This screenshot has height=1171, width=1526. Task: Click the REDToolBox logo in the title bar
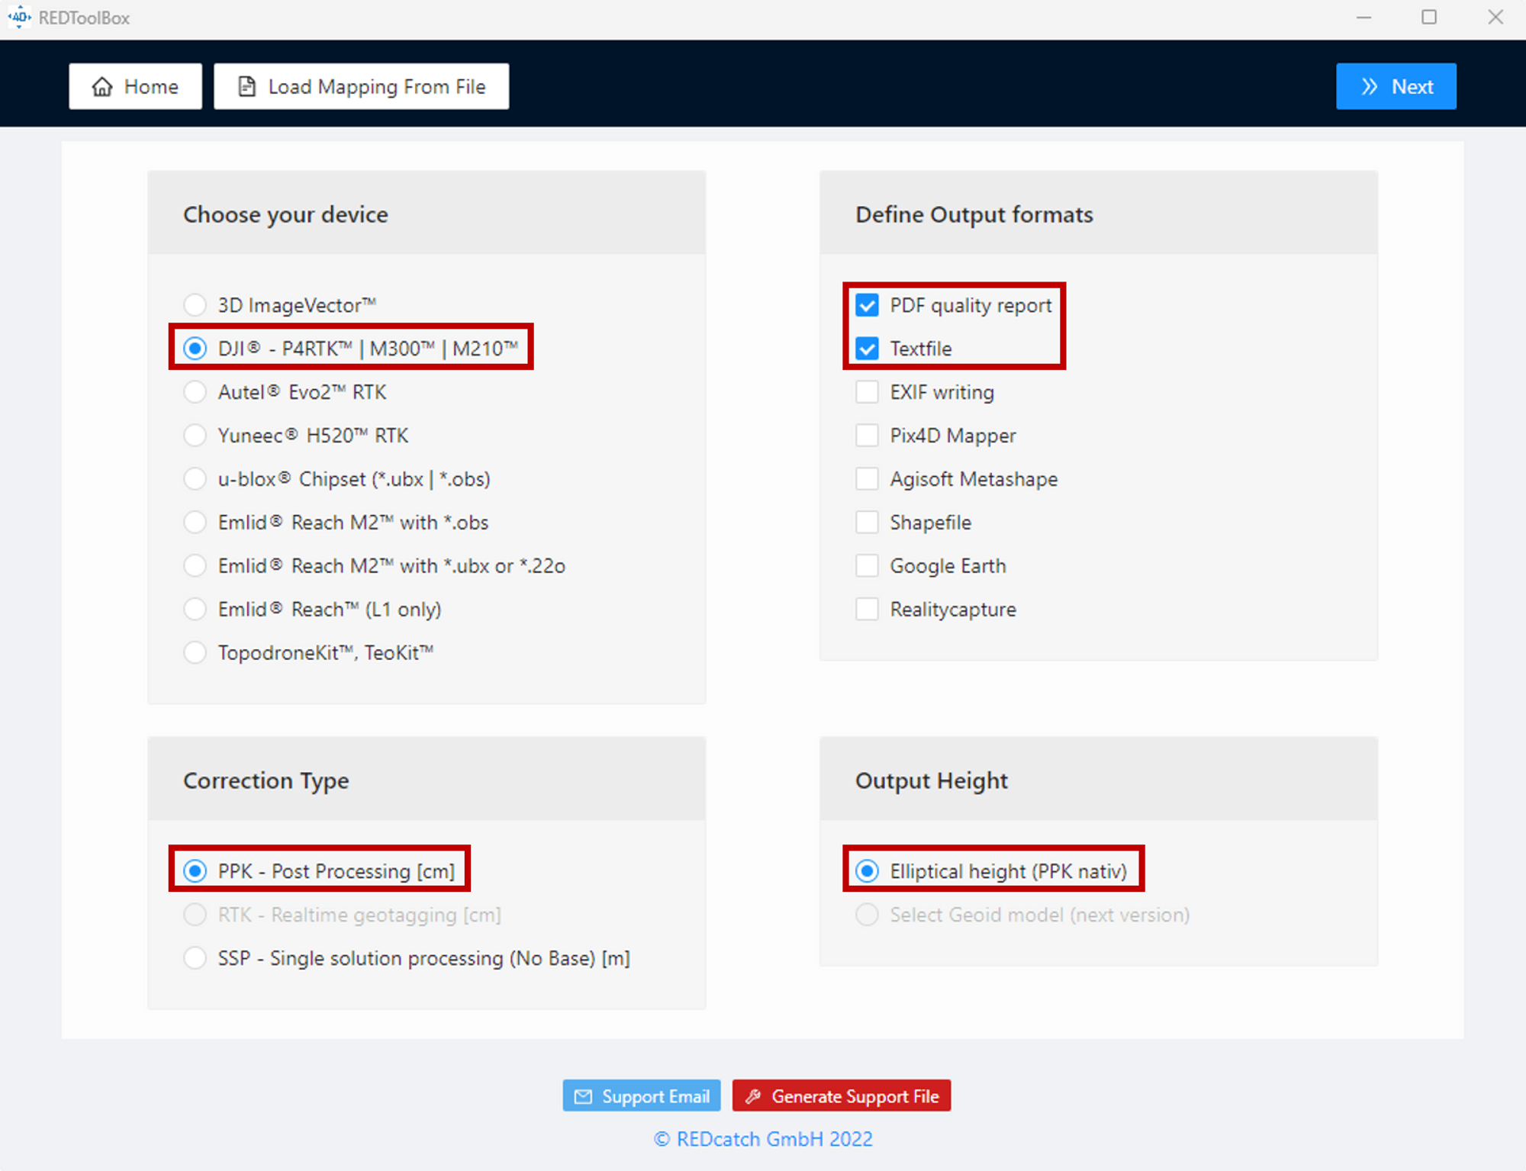tap(18, 17)
